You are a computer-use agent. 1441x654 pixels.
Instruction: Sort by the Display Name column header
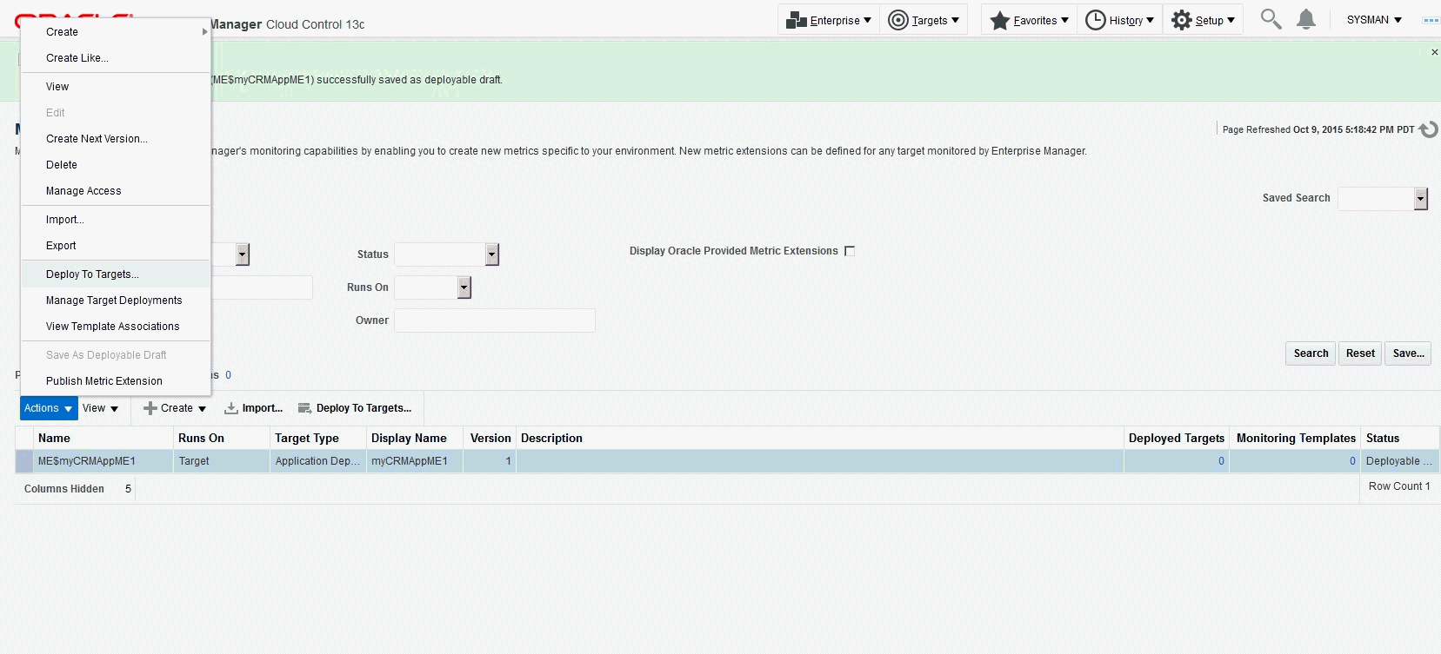415,439
